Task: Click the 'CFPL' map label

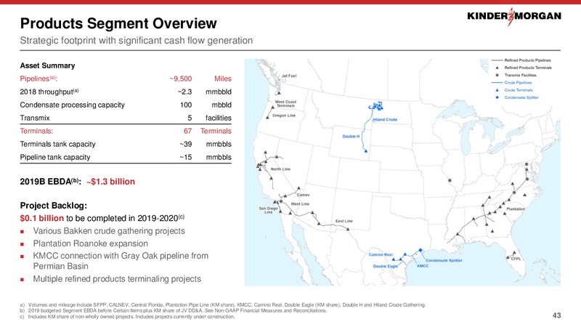Action: [516, 259]
